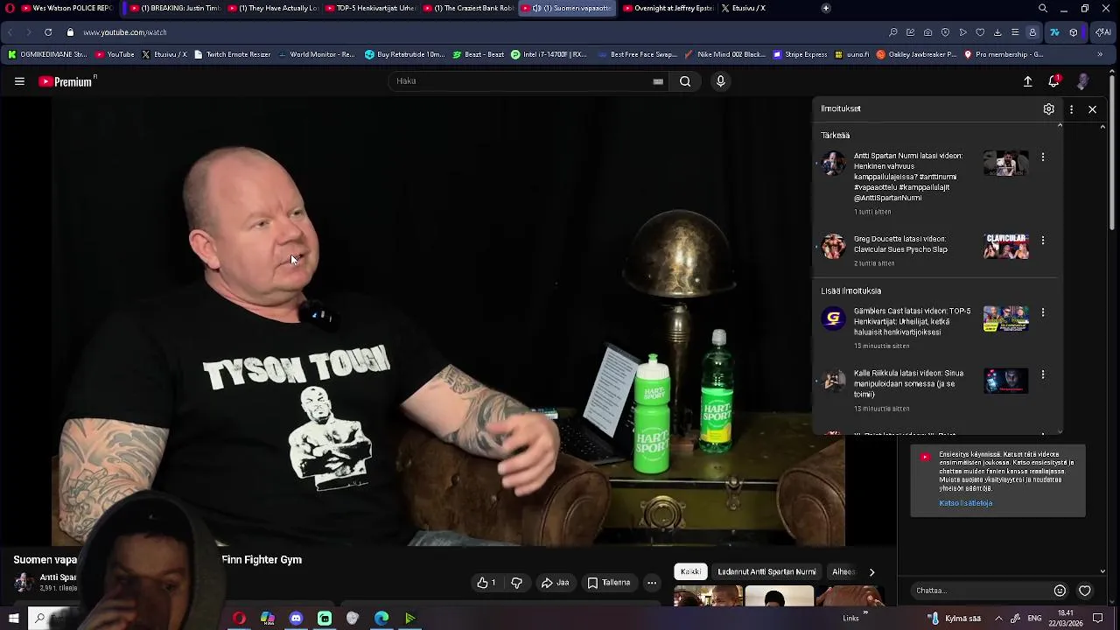1120x630 pixels.
Task: Open Discord from the taskbar
Action: [296, 619]
